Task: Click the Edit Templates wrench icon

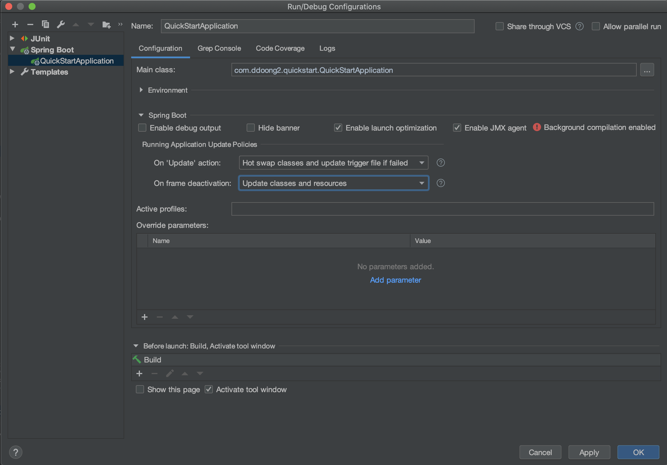Action: point(61,25)
